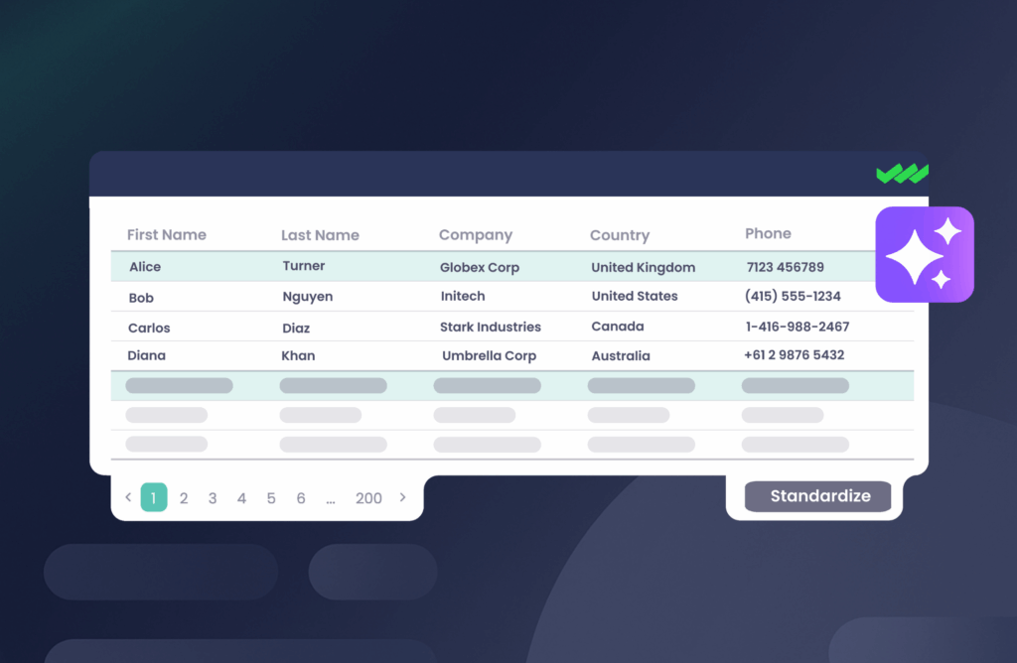1017x663 pixels.
Task: Click the United States cell
Action: point(635,296)
